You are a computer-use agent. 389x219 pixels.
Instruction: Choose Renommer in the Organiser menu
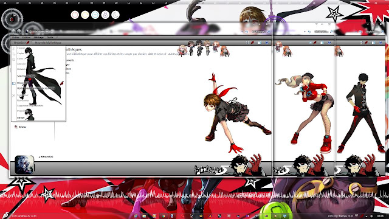pos(23,100)
